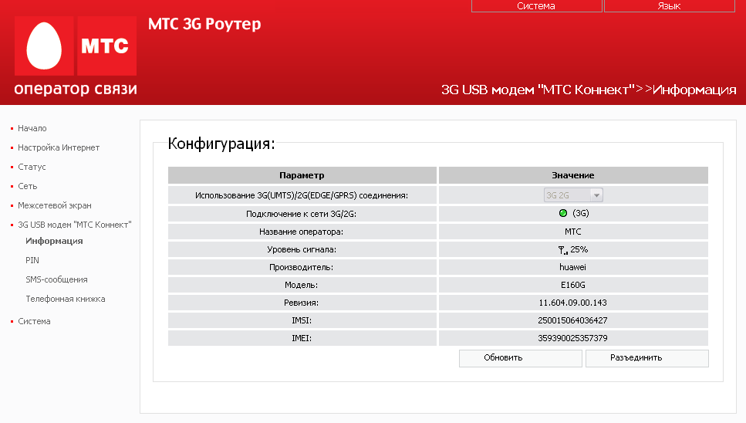Click the Уровень сигнала label
Screen dimensions: 746x423
(302, 249)
